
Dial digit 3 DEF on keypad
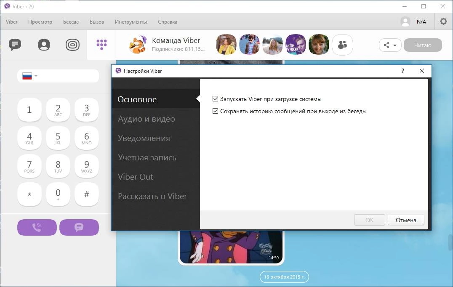(x=87, y=110)
